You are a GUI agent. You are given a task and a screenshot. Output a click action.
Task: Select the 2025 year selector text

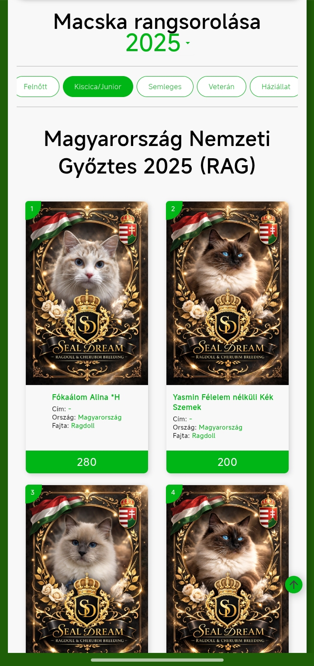(x=153, y=42)
